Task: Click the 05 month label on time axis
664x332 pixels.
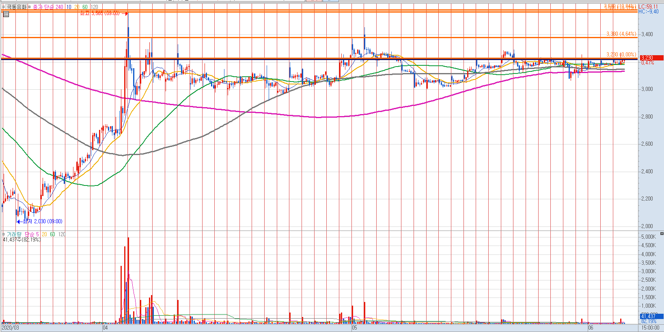Action: [354, 328]
